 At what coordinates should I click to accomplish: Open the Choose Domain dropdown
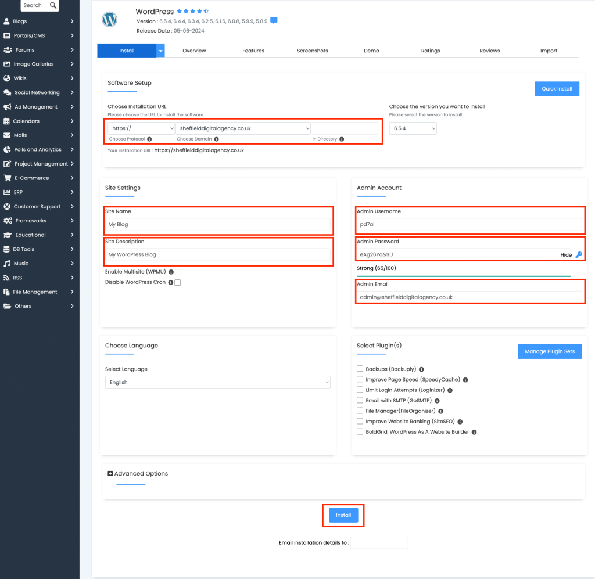pyautogui.click(x=243, y=128)
